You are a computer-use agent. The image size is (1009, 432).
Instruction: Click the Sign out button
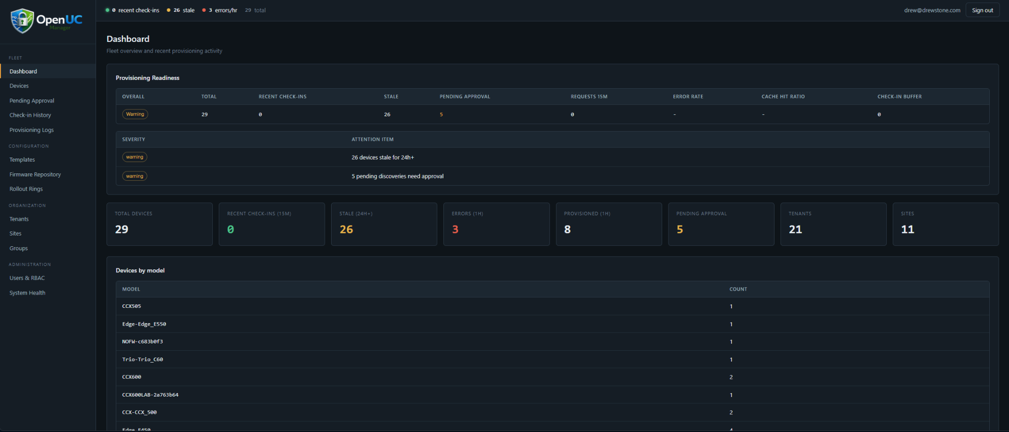[x=982, y=10]
